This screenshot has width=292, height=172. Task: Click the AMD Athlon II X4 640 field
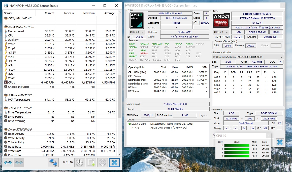[x=170, y=13]
